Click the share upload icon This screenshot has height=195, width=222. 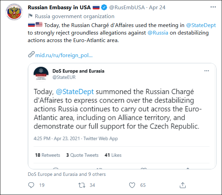pos(183,185)
